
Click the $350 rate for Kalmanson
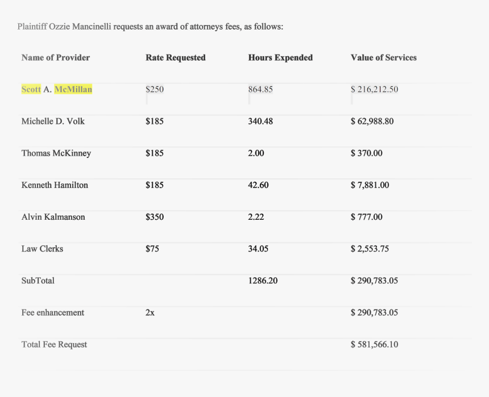[x=154, y=217]
